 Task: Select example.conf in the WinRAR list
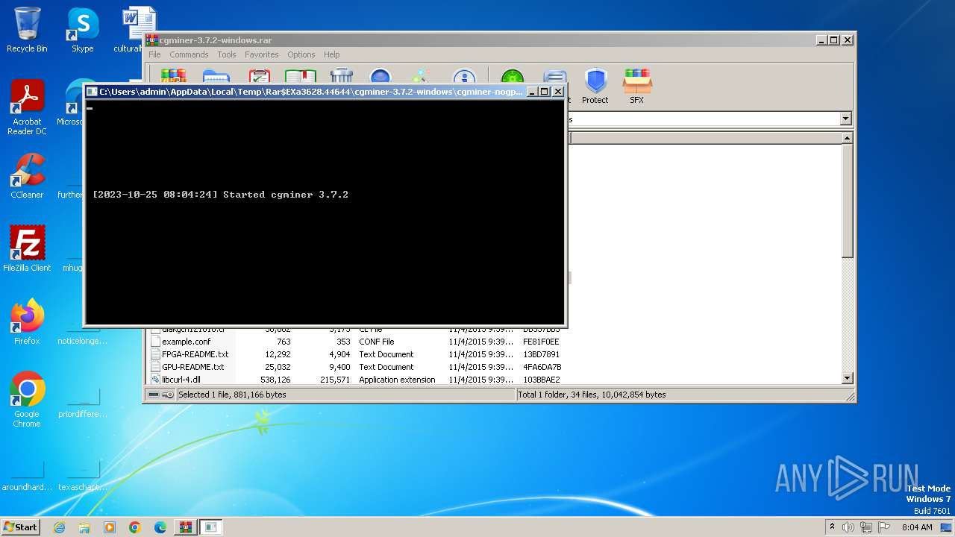point(187,342)
